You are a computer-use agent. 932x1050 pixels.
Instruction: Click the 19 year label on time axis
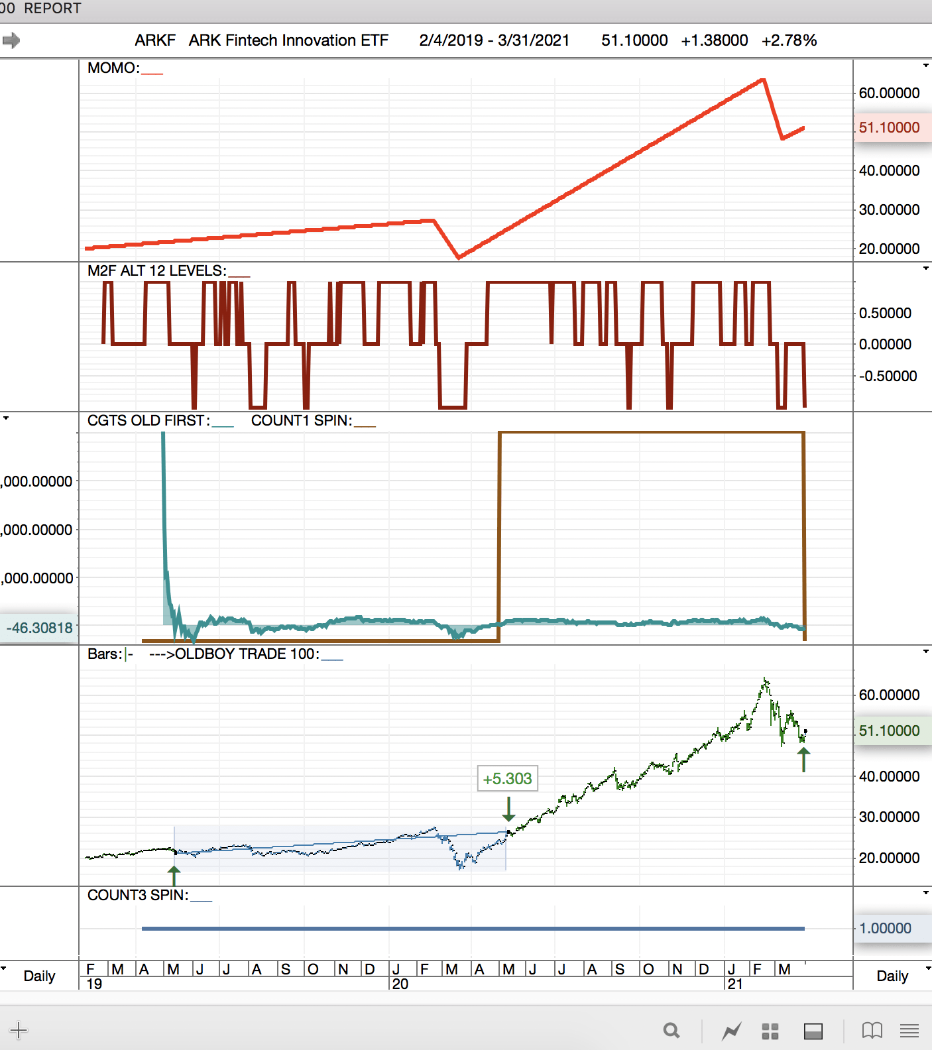pos(95,984)
